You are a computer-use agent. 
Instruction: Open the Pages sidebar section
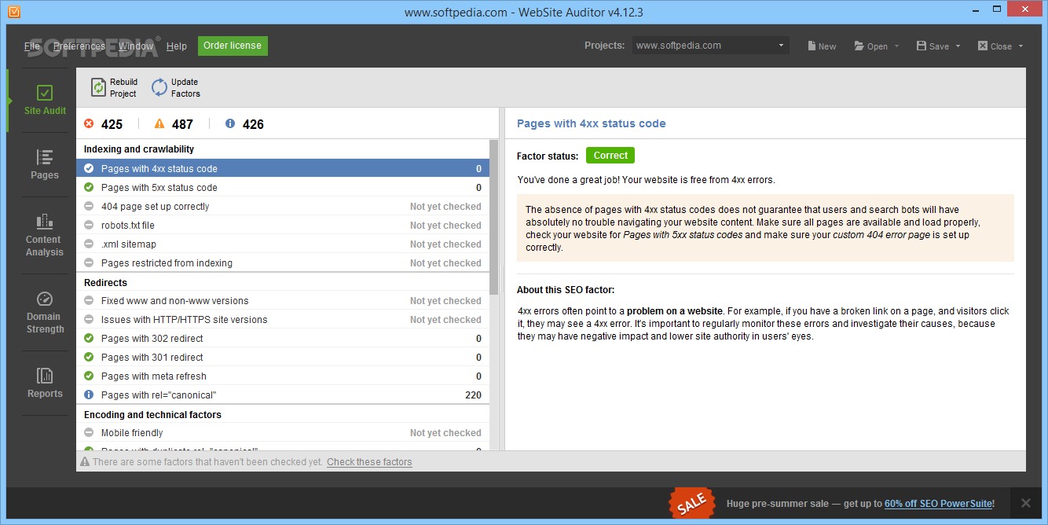click(x=45, y=164)
